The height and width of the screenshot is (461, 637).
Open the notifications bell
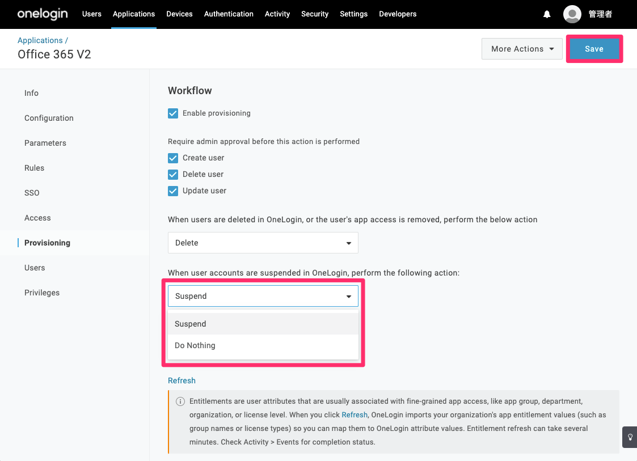click(x=547, y=14)
